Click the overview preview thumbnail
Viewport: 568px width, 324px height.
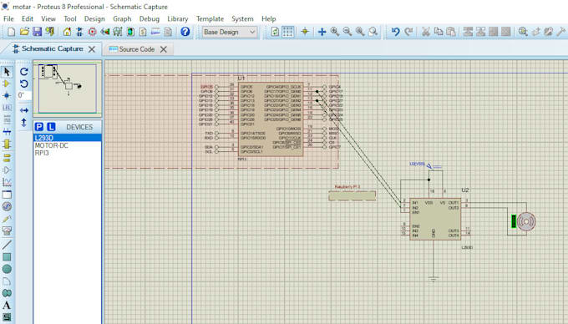click(68, 89)
